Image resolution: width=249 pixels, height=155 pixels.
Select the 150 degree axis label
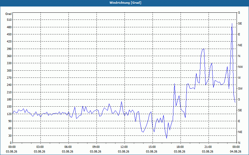pyautogui.click(x=10, y=106)
